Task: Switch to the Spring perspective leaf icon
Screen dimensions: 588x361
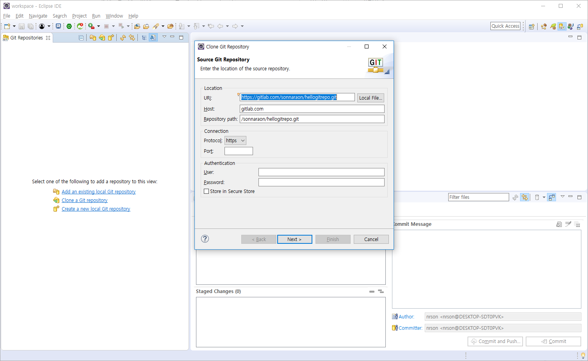Action: pos(553,27)
